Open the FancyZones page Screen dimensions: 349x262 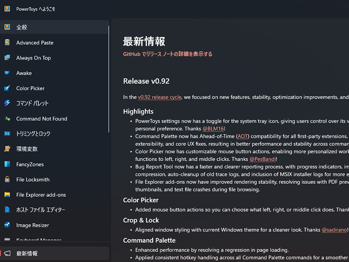[x=55, y=164]
